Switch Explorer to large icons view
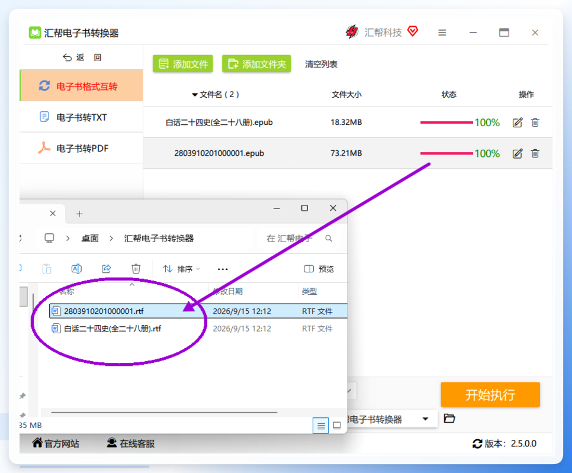The image size is (572, 473). 337,425
